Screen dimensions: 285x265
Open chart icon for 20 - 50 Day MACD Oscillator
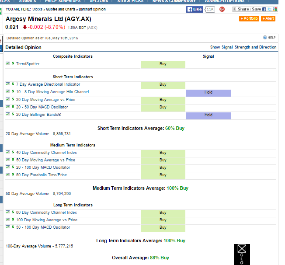pyautogui.click(x=7, y=107)
